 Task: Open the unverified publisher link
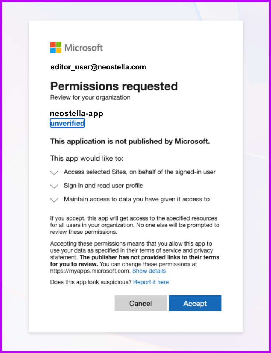coord(67,123)
